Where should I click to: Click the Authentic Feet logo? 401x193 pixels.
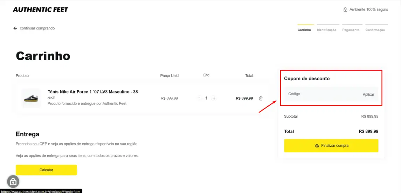pyautogui.click(x=40, y=10)
